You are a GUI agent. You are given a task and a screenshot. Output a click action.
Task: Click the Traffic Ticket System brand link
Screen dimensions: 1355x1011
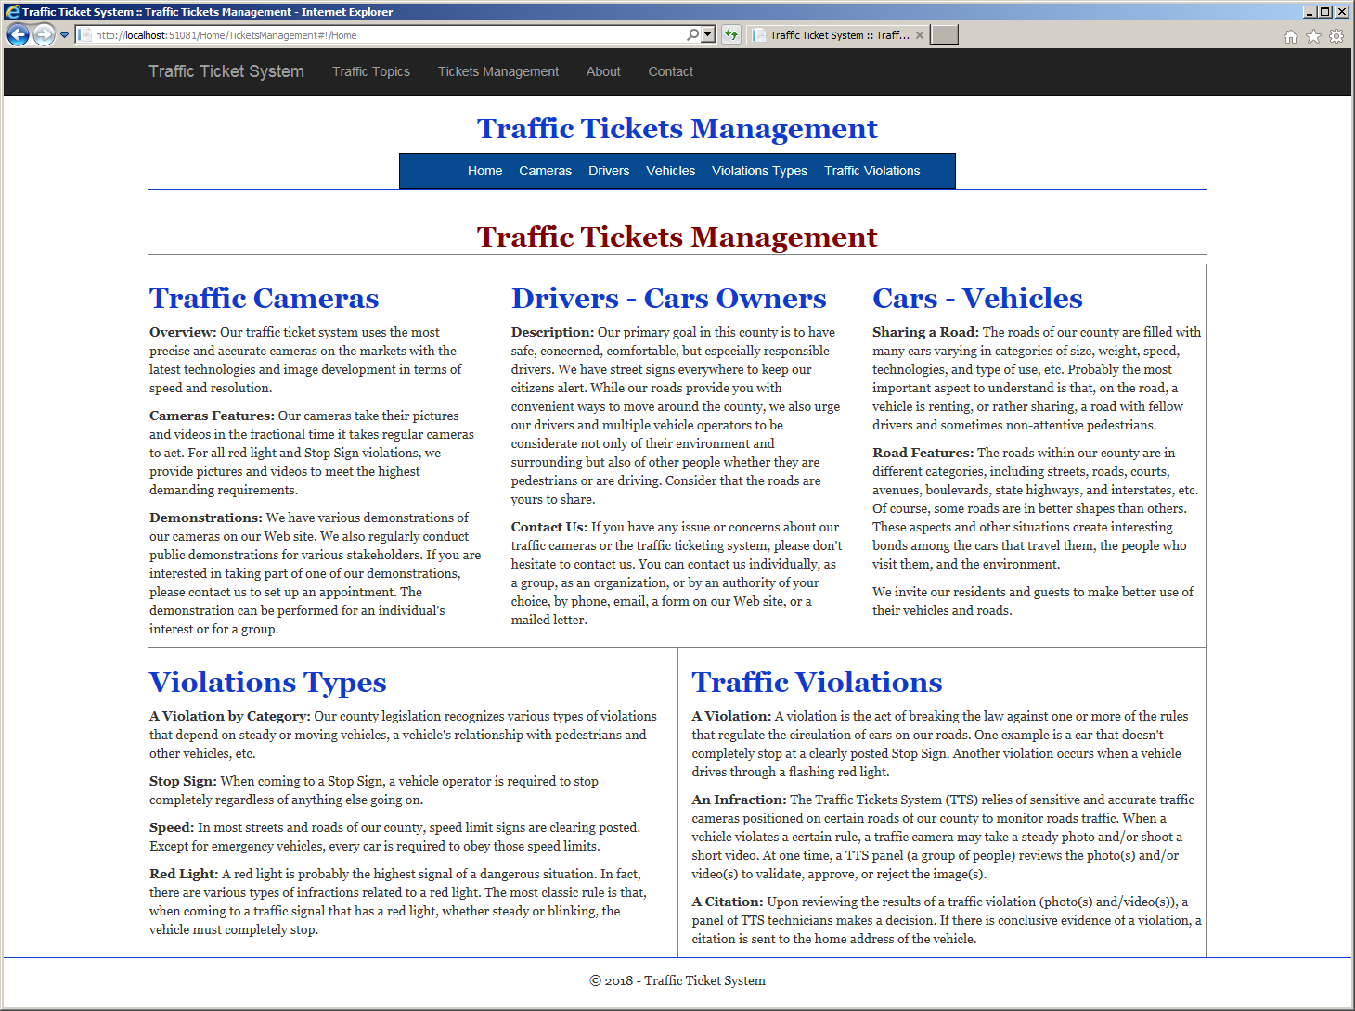[226, 71]
